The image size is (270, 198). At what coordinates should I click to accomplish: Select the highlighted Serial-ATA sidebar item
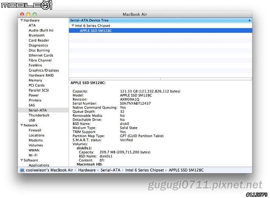(43, 110)
